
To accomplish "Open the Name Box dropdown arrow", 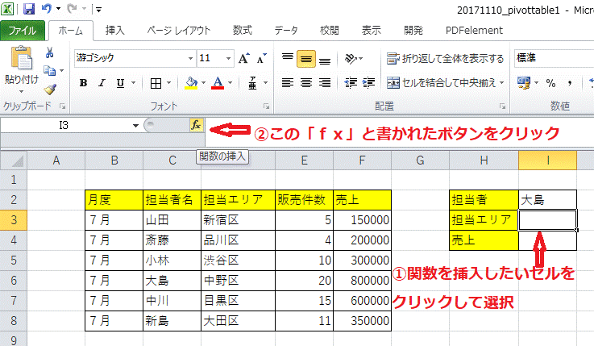I will tap(135, 125).
